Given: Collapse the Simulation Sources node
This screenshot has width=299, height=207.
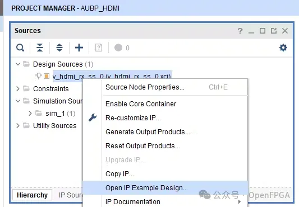Looking at the screenshot, I should 18,101.
